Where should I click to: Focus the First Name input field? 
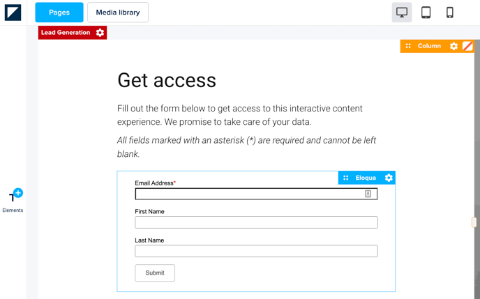click(x=256, y=222)
